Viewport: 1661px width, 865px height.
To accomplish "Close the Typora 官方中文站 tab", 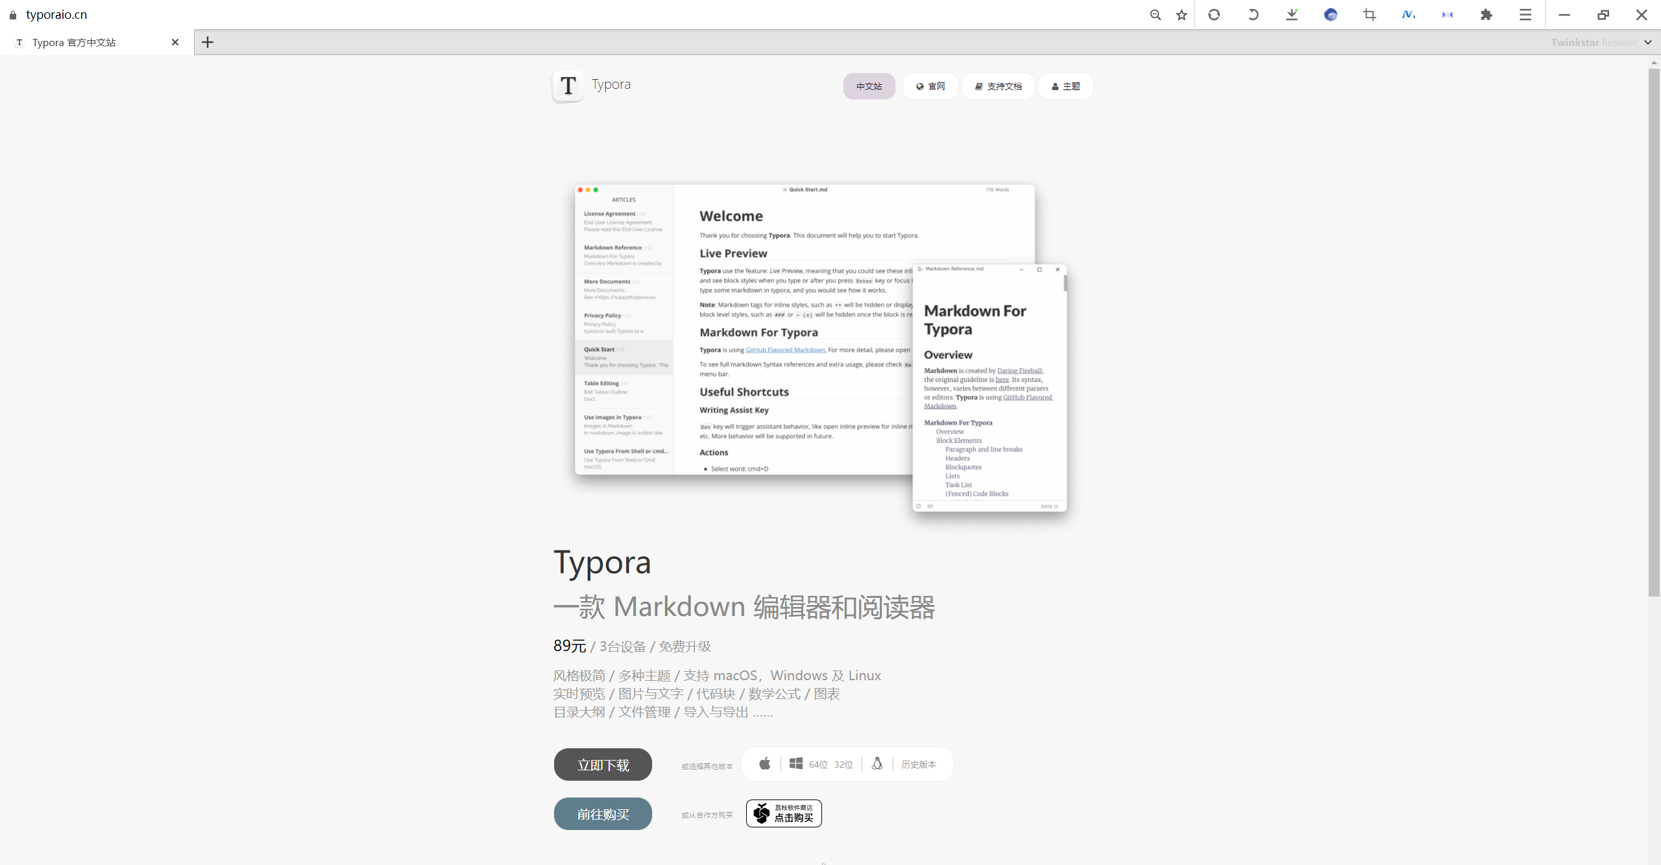I will (x=175, y=42).
